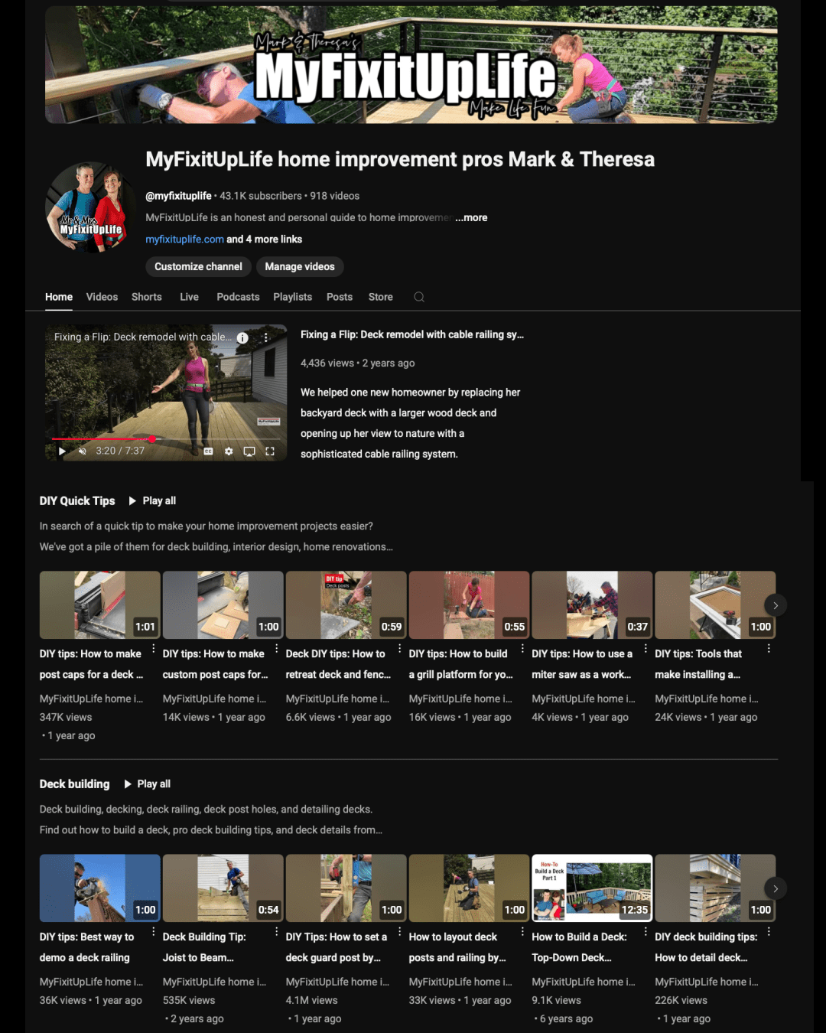Open fullscreen mode for the featured video
Viewport: 826px width, 1033px height.
pos(269,451)
